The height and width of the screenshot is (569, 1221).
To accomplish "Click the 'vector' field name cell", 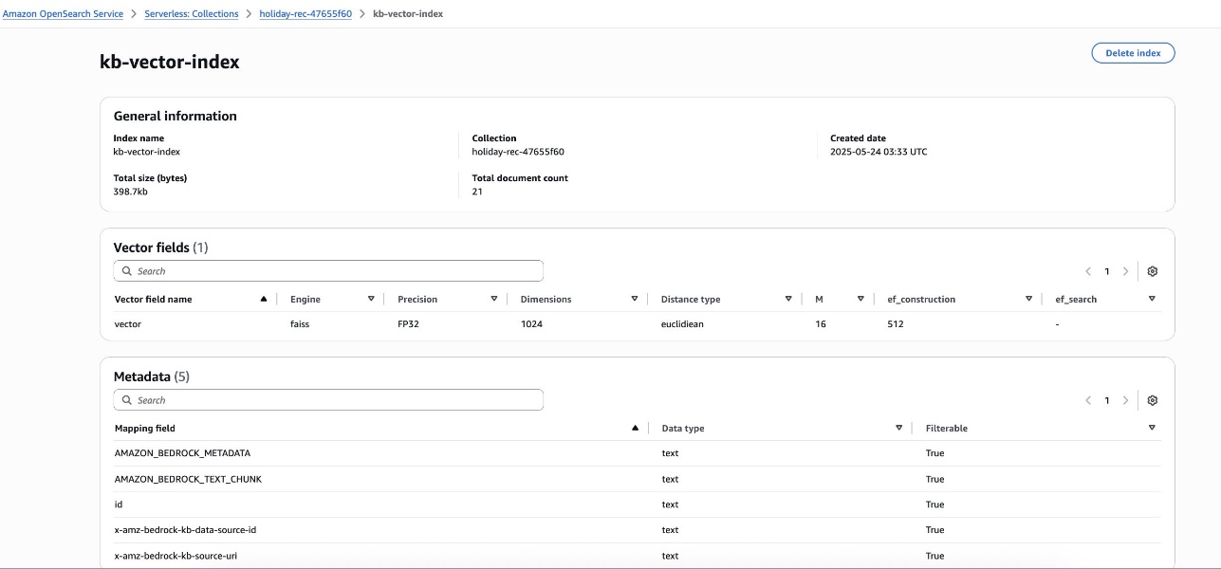I will (128, 324).
